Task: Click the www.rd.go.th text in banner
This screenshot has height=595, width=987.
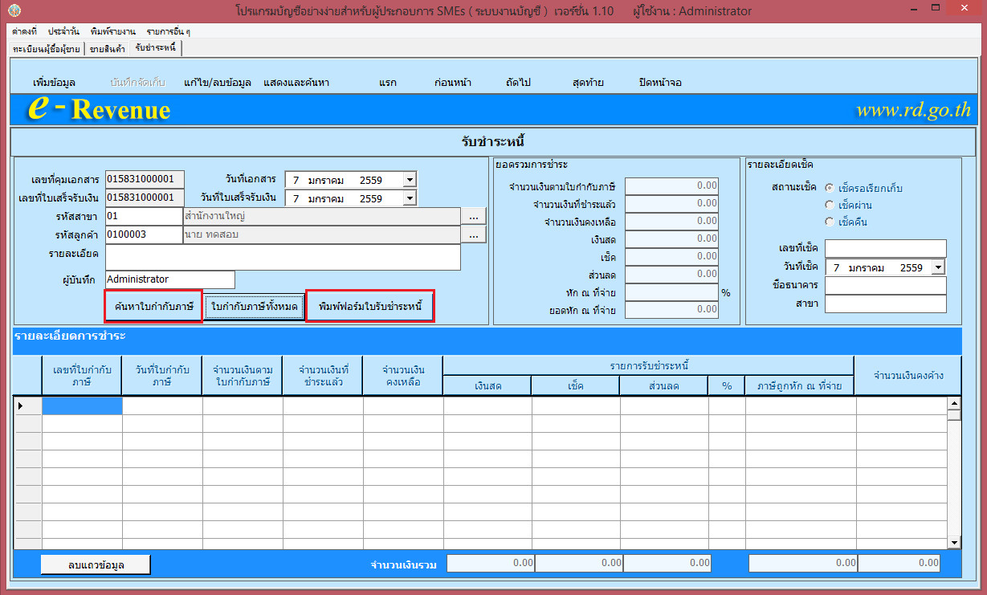Action: pyautogui.click(x=913, y=110)
